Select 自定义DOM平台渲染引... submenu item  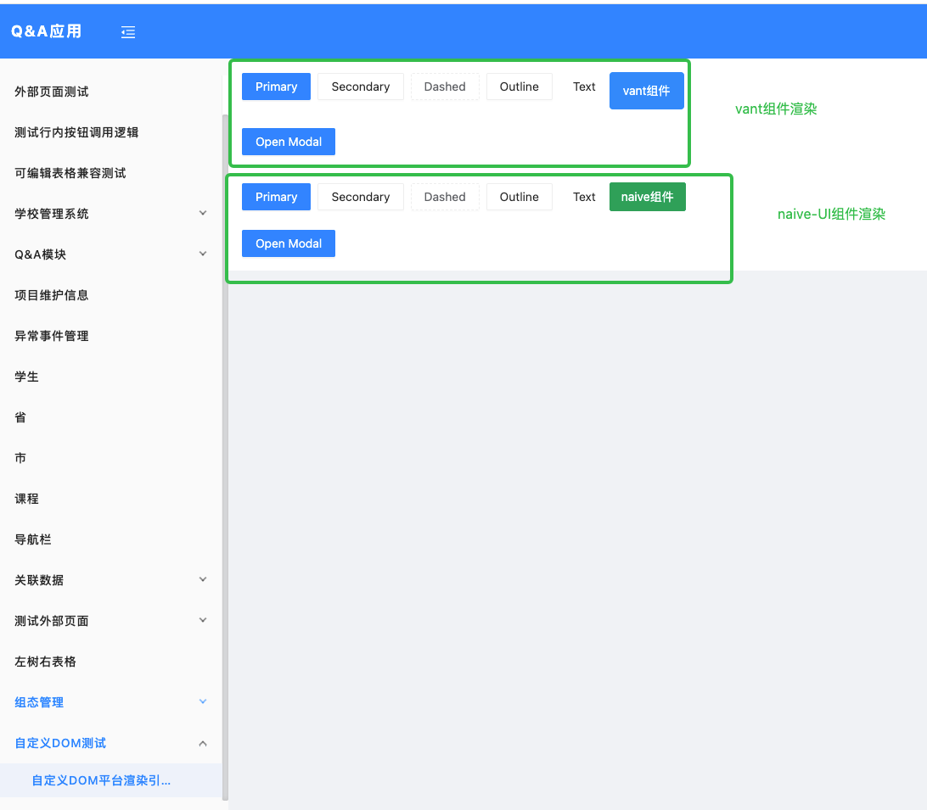(x=110, y=780)
